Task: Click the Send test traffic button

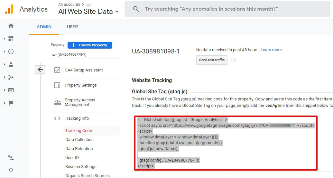Action: coord(212,60)
